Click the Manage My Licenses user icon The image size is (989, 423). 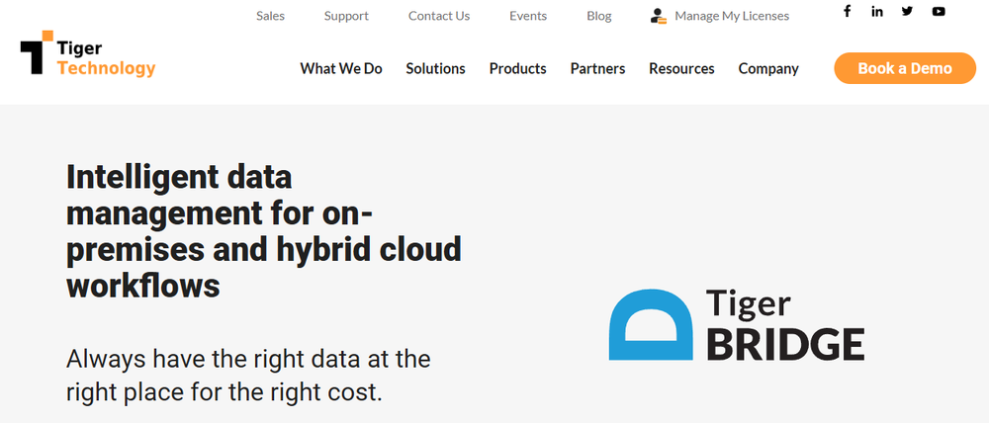[659, 16]
